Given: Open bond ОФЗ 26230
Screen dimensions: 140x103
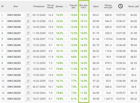Looking at the screenshot, I should tap(14, 81).
